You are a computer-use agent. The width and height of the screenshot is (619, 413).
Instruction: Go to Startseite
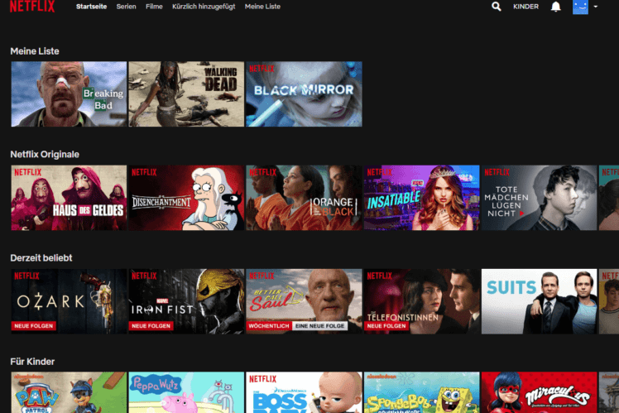coord(92,7)
